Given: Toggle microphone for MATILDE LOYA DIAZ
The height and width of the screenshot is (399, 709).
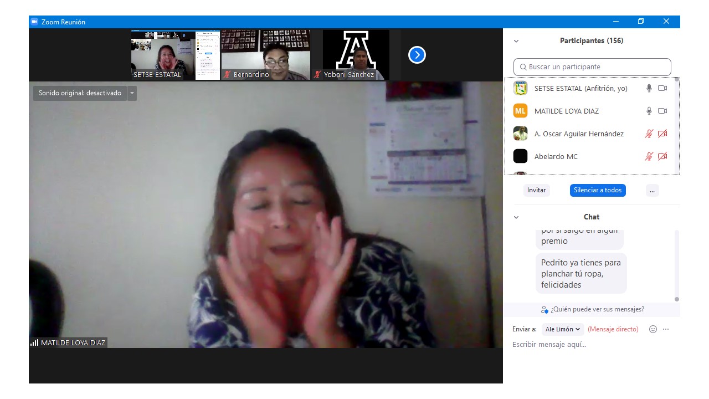Looking at the screenshot, I should click(649, 111).
